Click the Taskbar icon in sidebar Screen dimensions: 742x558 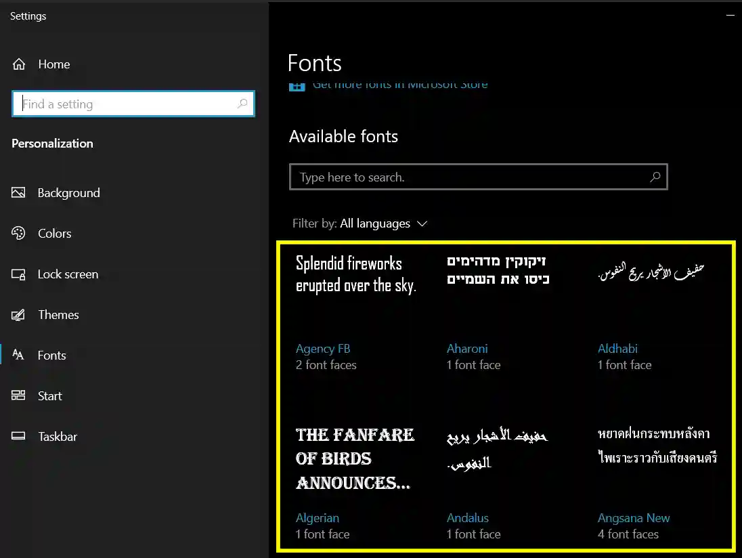point(19,436)
